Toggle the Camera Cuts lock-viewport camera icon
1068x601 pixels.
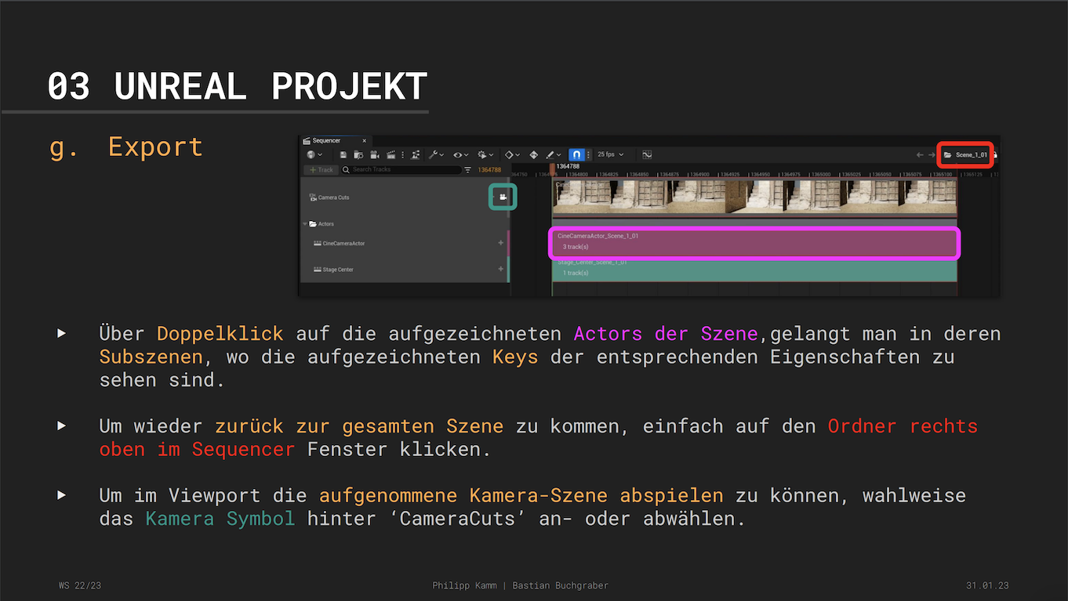(503, 197)
